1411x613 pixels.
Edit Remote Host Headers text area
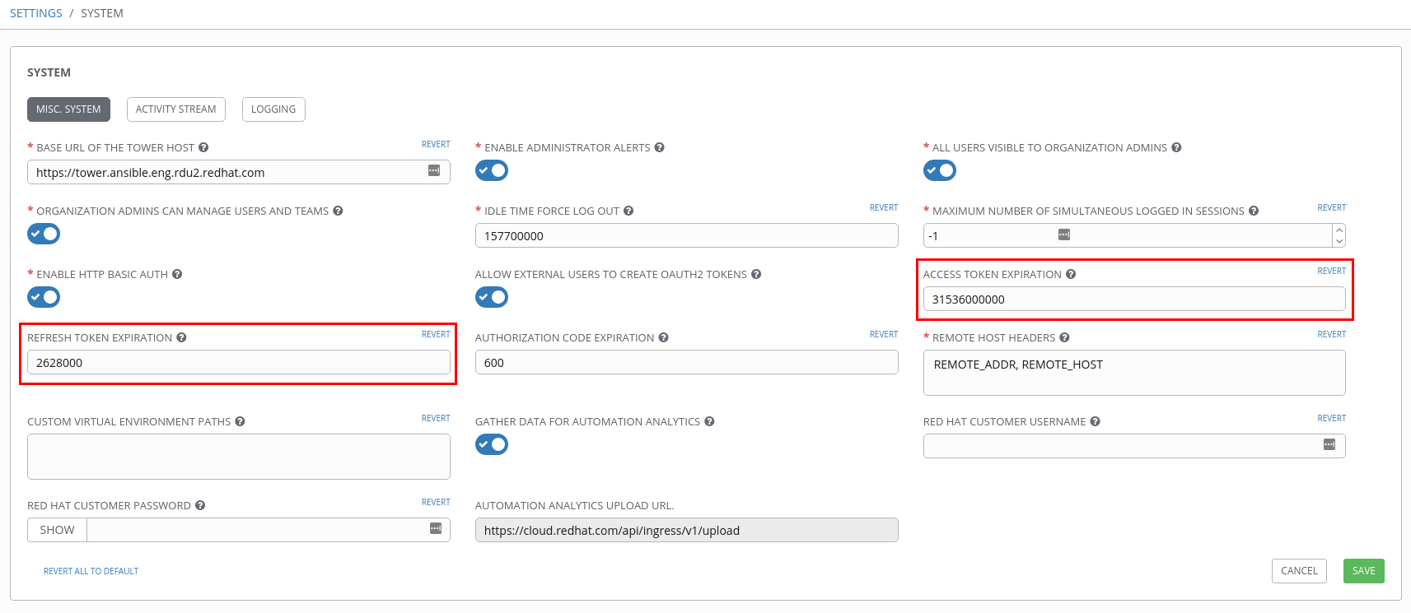pos(1134,373)
